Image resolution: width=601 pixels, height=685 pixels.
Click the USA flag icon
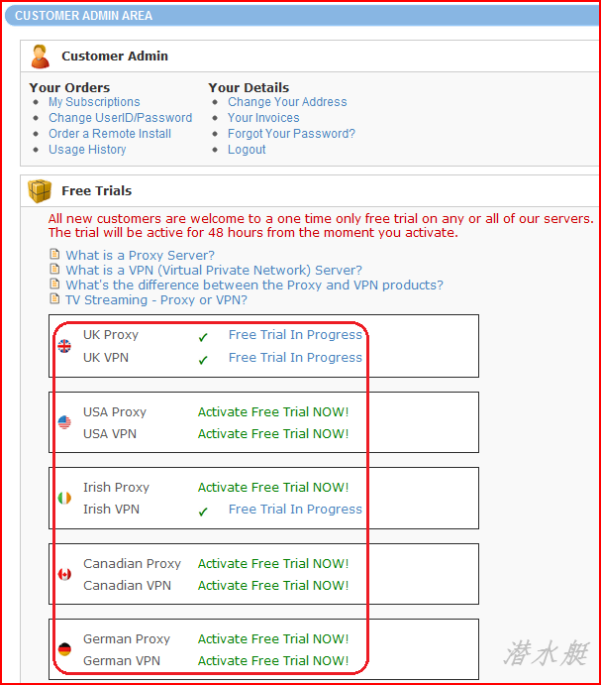click(x=64, y=422)
